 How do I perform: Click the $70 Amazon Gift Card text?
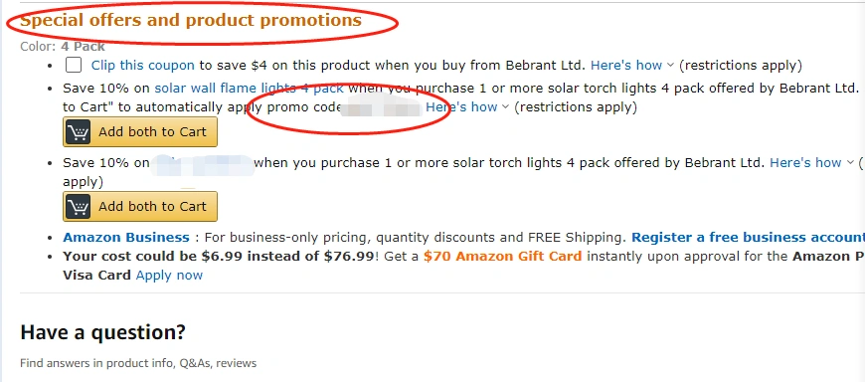(502, 256)
